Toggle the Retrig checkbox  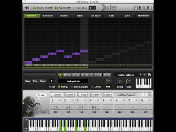point(59,87)
